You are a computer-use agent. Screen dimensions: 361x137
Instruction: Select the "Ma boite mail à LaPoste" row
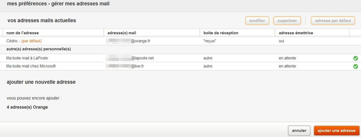pos(181,58)
